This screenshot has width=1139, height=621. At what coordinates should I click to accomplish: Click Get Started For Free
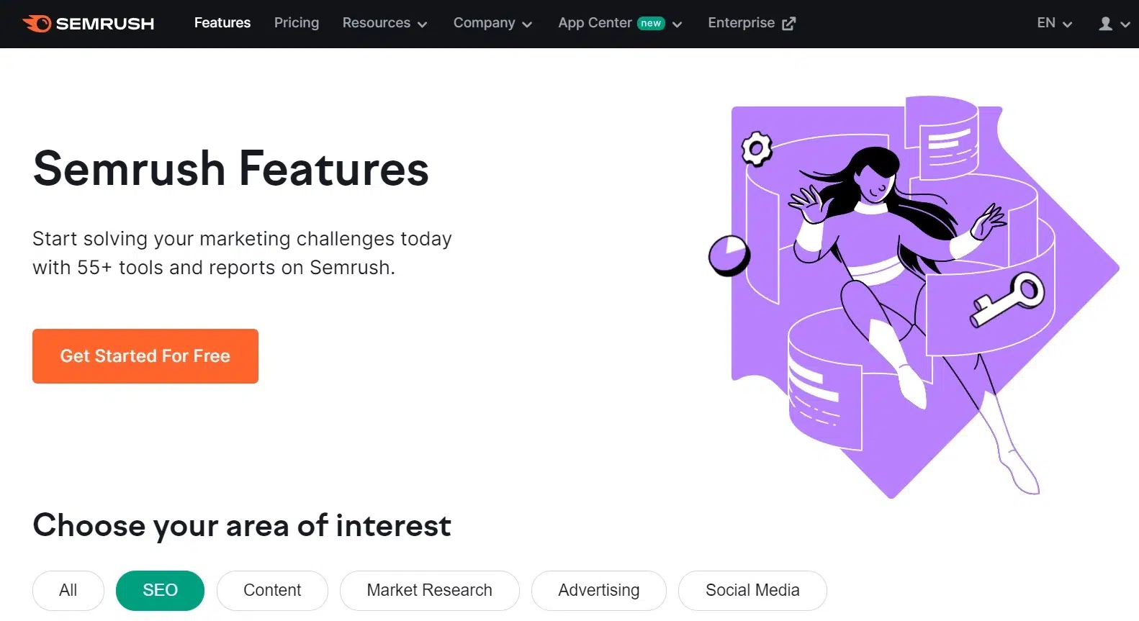coord(145,355)
